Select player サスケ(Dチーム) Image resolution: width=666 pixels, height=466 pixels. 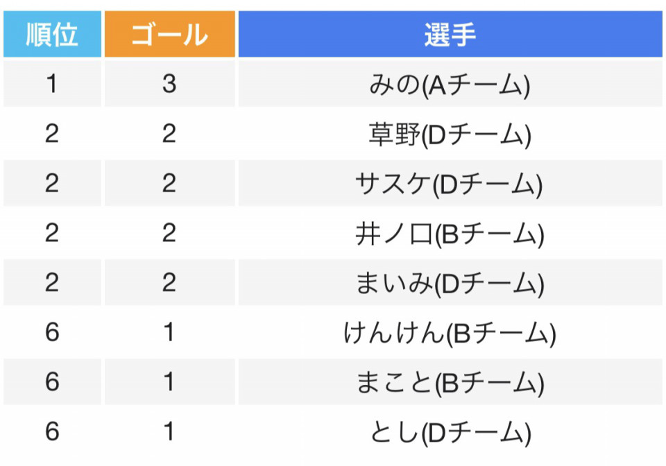450,184
